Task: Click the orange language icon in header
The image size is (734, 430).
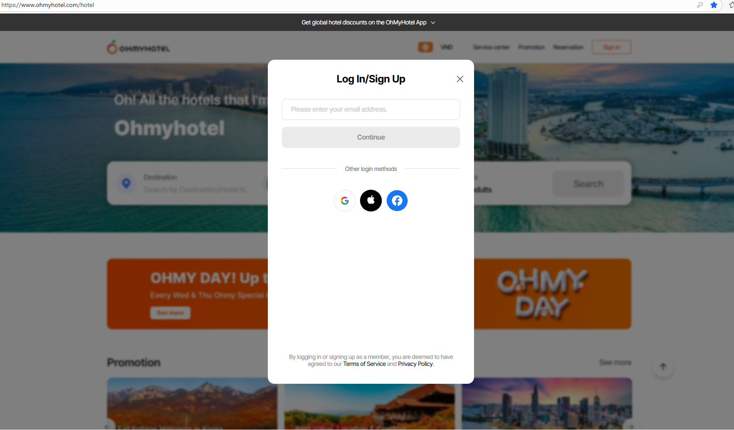Action: click(x=425, y=47)
